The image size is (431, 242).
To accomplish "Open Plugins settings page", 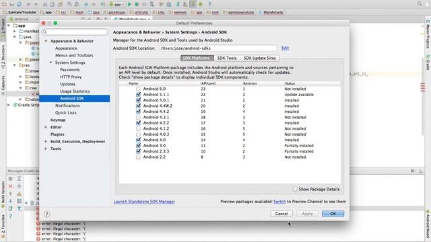I will pos(57,134).
